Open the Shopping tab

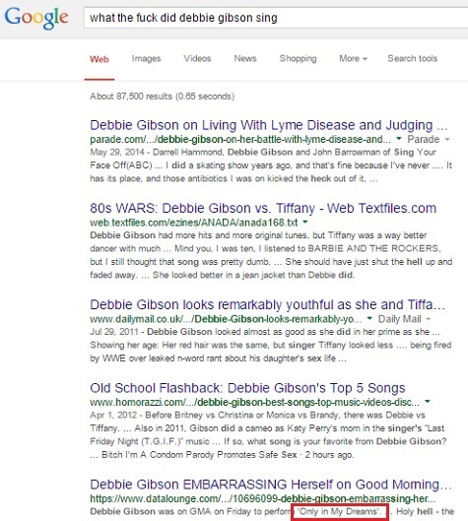299,58
